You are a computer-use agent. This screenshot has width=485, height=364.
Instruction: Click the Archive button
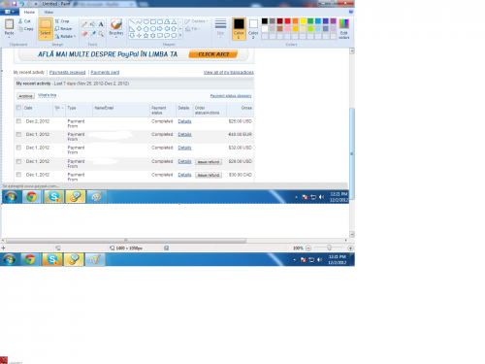25,96
